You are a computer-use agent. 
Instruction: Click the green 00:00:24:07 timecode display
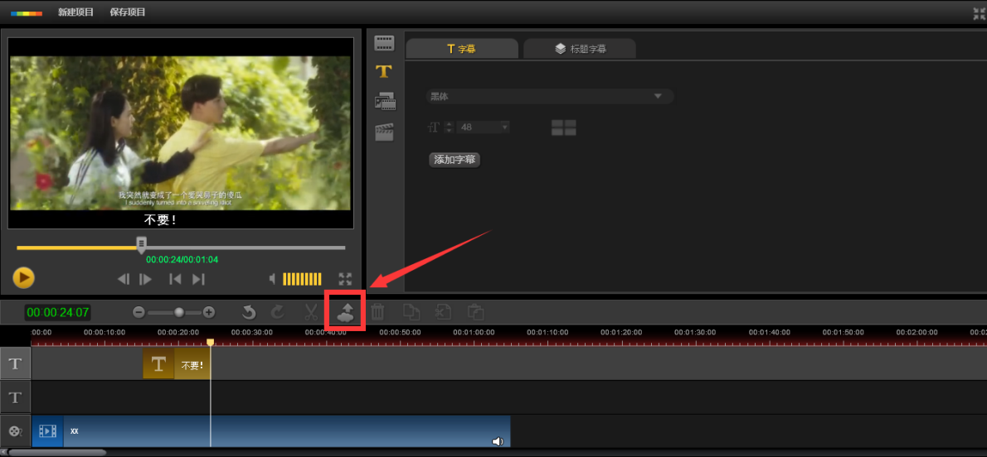[58, 312]
